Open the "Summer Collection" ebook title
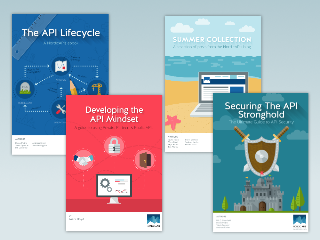The width and height of the screenshot is (320, 240). 212,40
